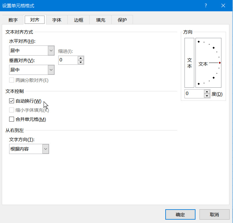Screen dimensions: 233x223
Task: Decrease the 缩进 indent value
Action: click(x=81, y=62)
